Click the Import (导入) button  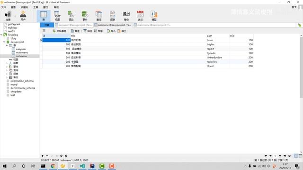click(x=111, y=31)
